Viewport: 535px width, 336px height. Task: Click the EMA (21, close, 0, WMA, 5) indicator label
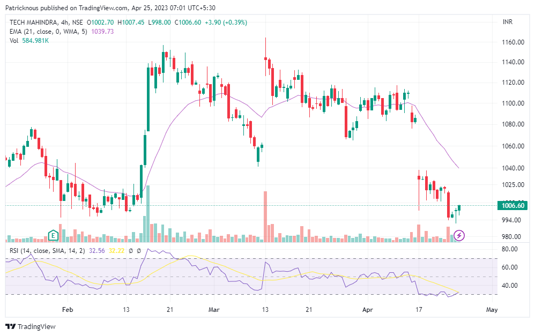(x=48, y=32)
